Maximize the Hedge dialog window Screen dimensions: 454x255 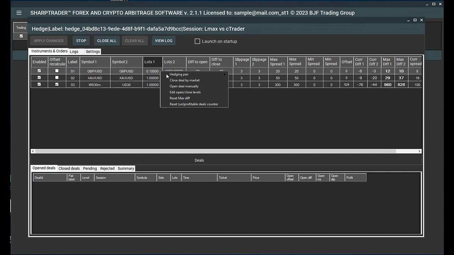[x=415, y=20]
